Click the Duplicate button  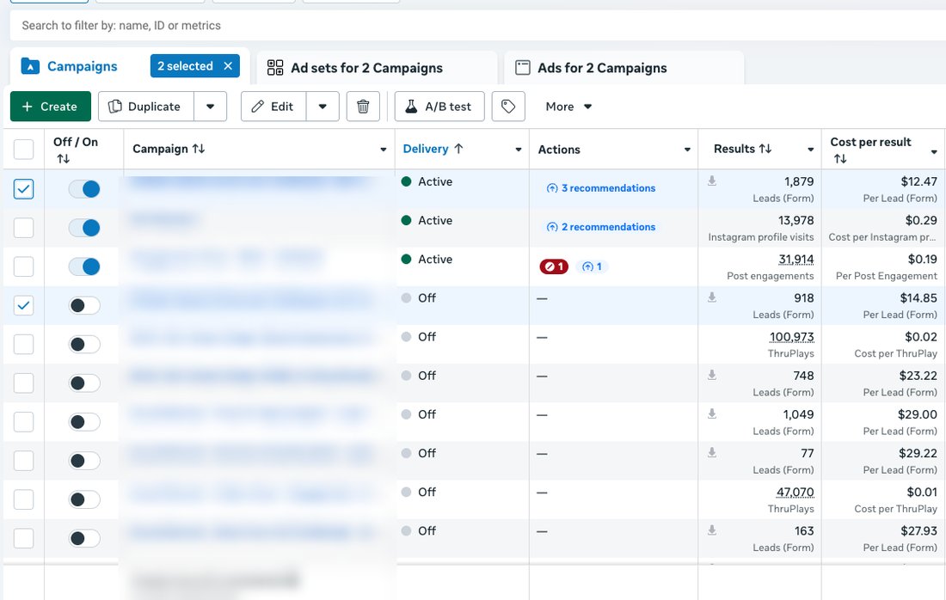tap(146, 107)
